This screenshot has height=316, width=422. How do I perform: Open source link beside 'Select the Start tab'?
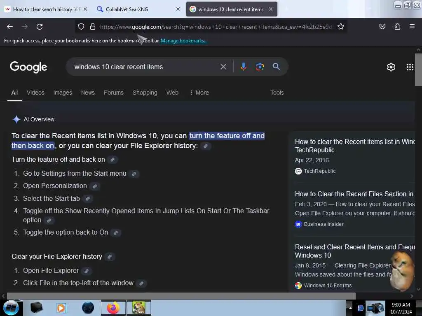(88, 199)
